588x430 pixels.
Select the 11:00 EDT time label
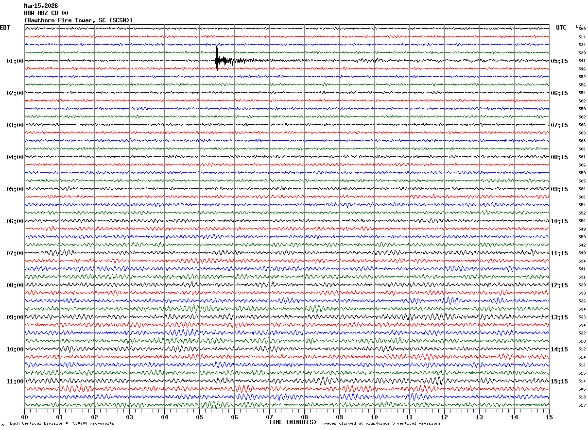15,381
